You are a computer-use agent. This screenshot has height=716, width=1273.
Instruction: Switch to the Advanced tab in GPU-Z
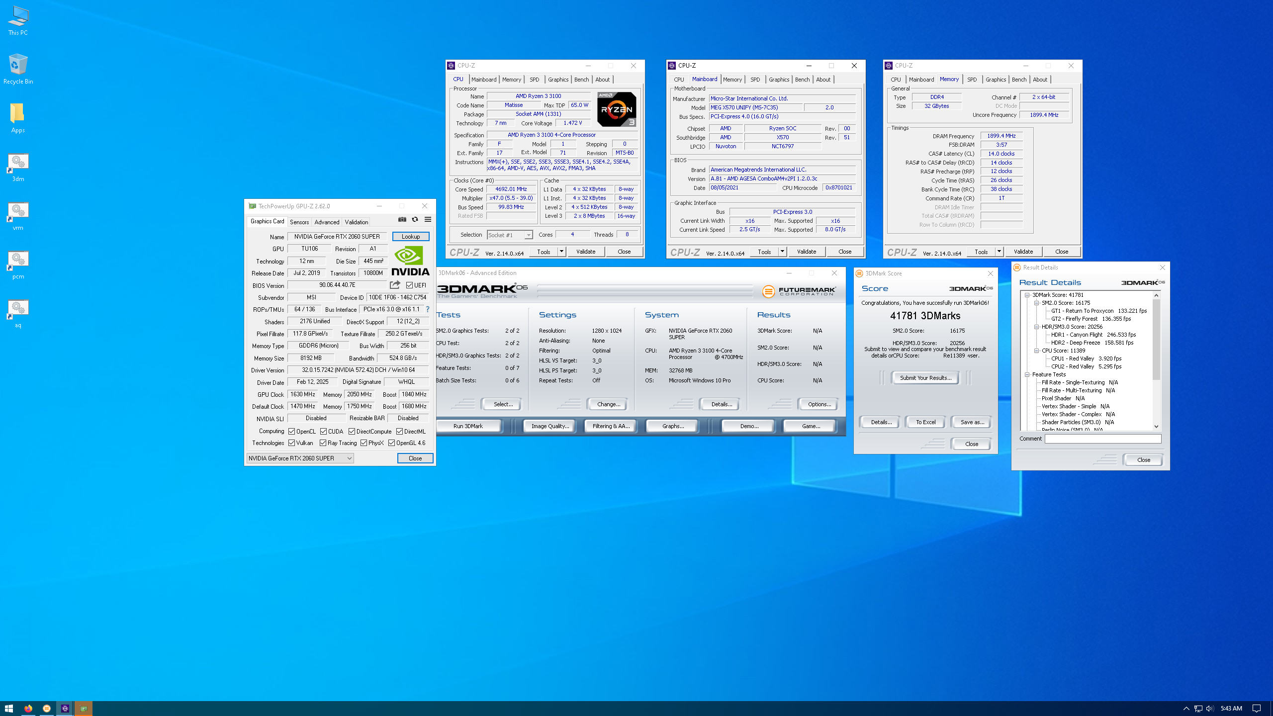tap(327, 222)
